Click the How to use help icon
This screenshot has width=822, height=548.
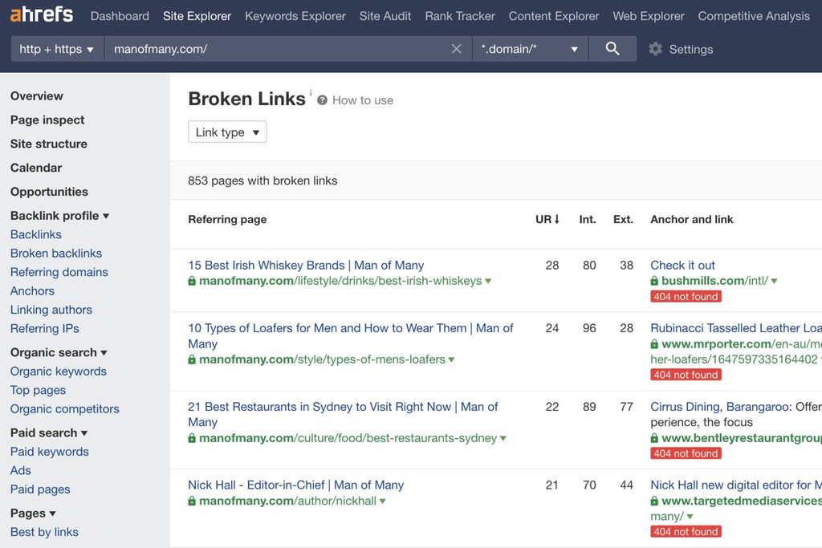323,100
